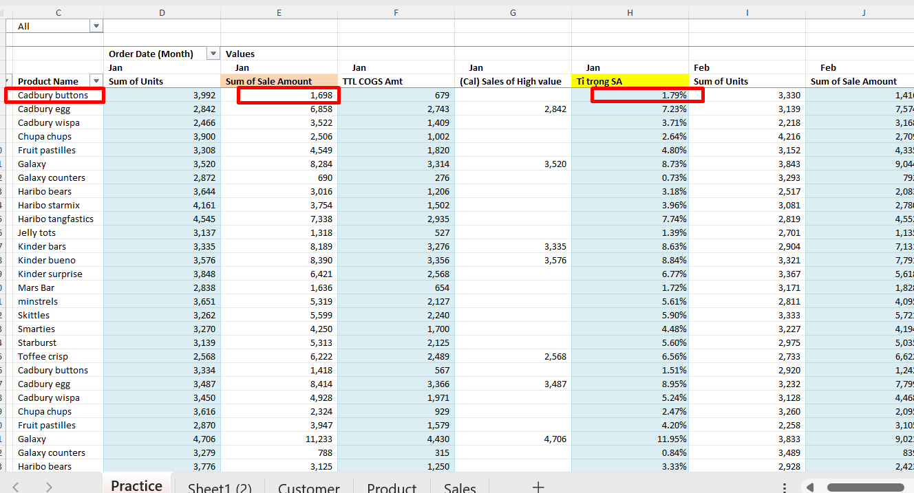
Task: Select the Feb units cell '4,216'
Action: (747, 136)
